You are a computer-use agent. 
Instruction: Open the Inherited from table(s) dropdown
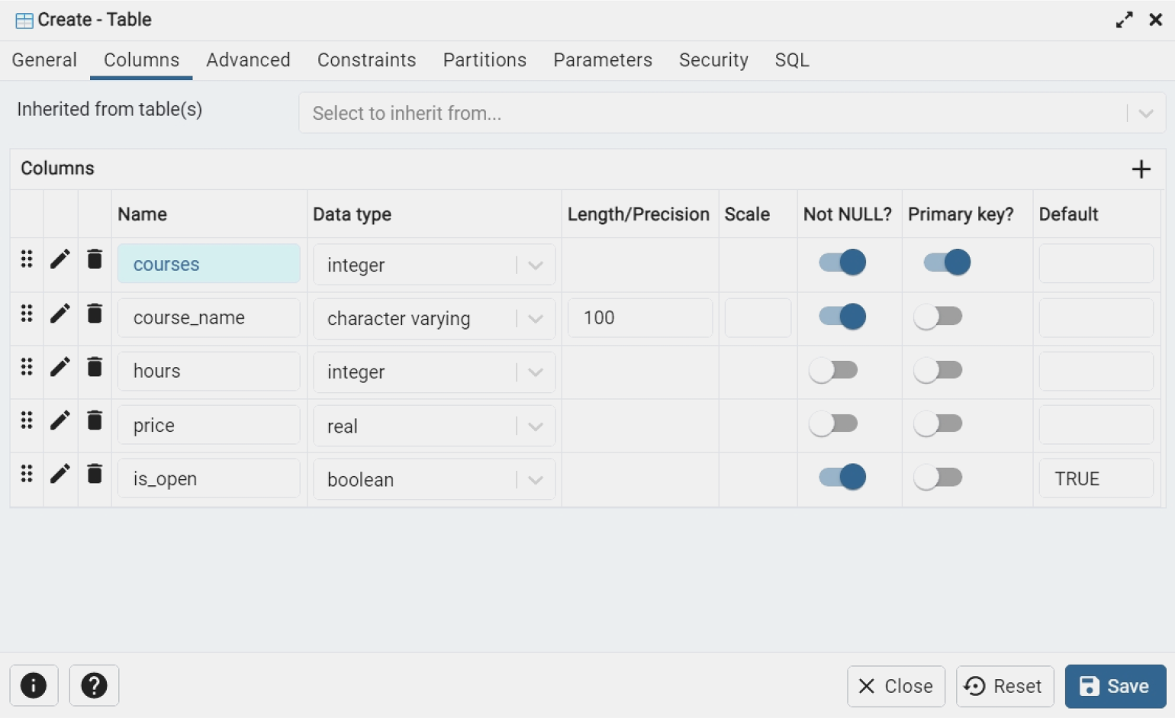pyautogui.click(x=732, y=113)
